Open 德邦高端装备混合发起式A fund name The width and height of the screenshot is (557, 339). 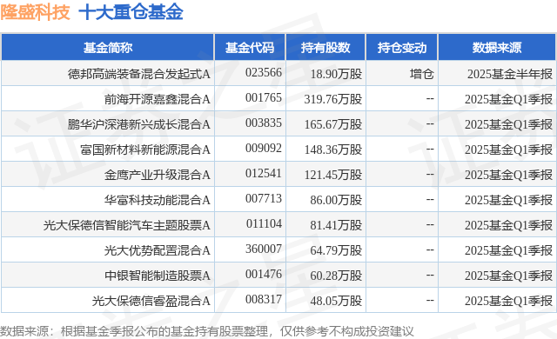(x=139, y=74)
